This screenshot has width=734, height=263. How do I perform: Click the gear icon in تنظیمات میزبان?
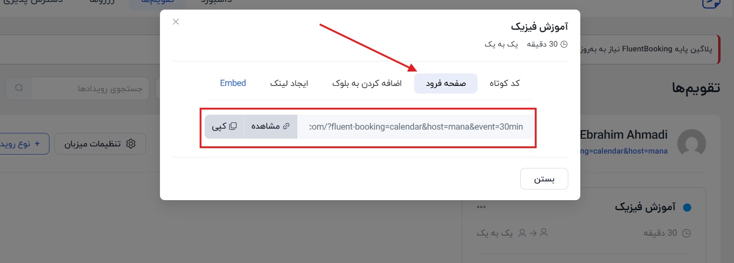tap(131, 144)
